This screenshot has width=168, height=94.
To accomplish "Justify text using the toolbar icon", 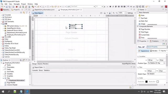I will (x=124, y=7).
